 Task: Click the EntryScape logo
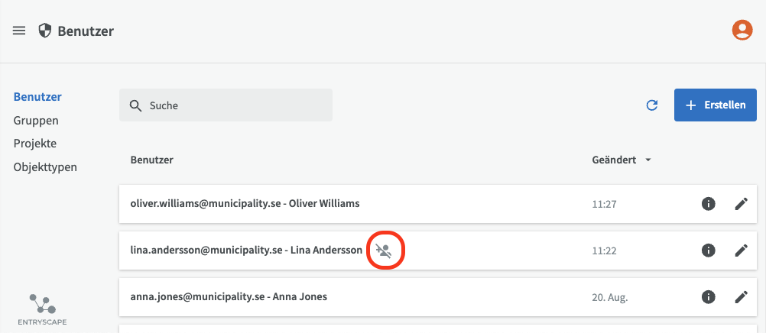pyautogui.click(x=42, y=308)
